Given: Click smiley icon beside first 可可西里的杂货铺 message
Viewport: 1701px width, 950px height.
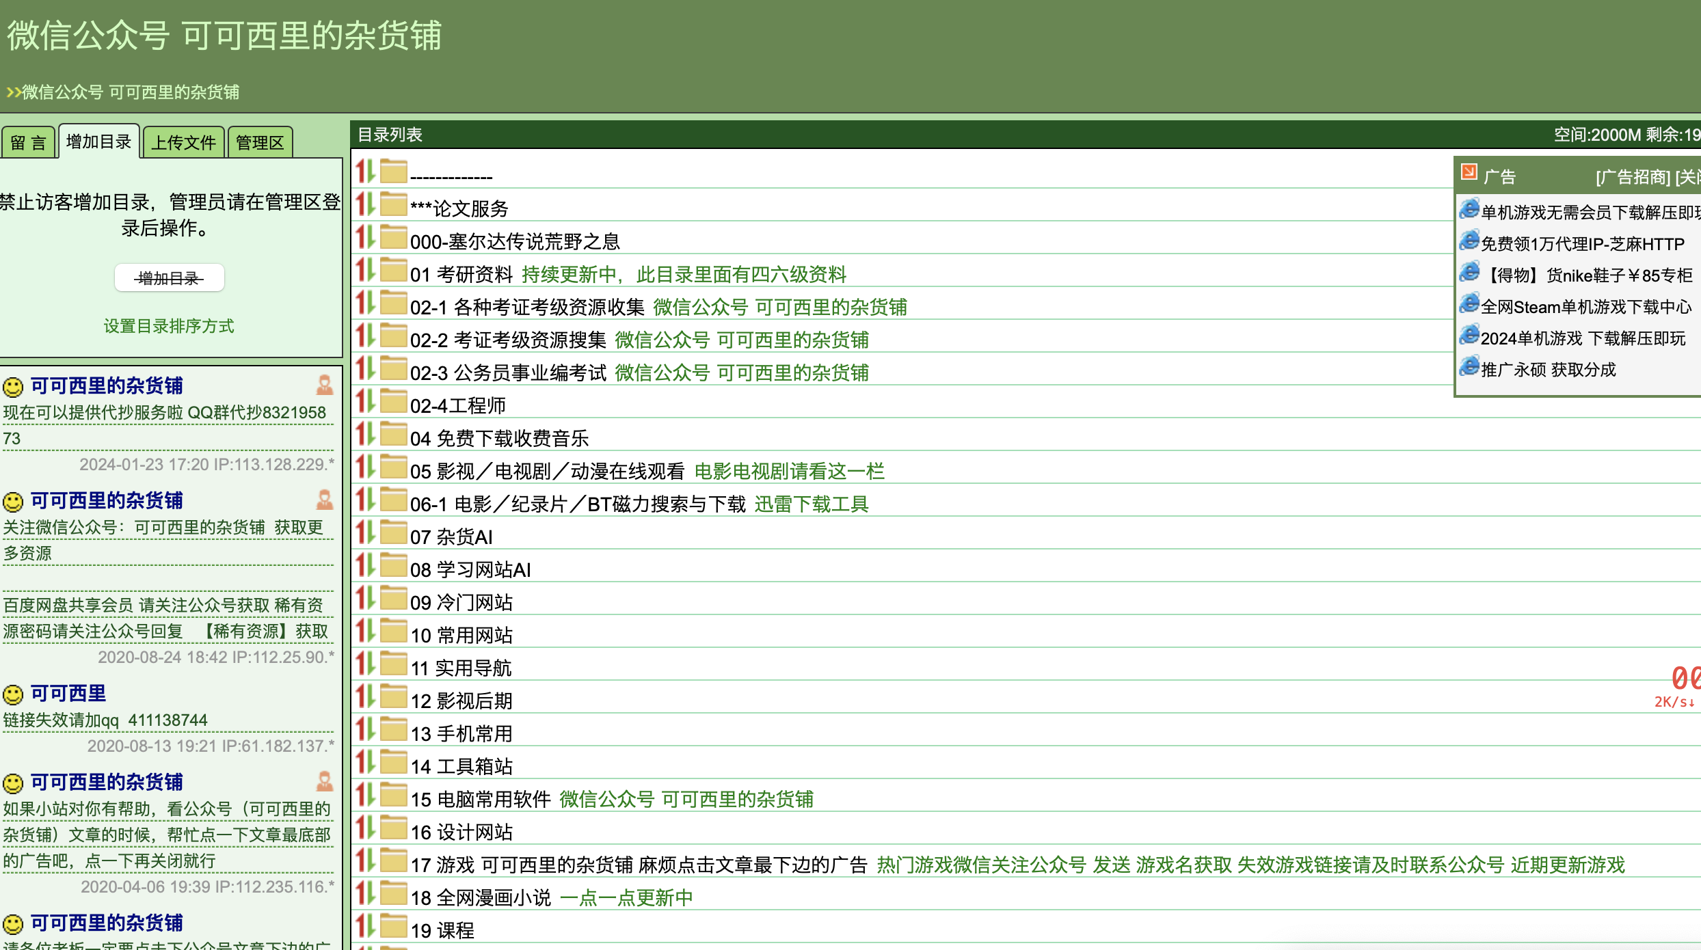Looking at the screenshot, I should [x=13, y=387].
